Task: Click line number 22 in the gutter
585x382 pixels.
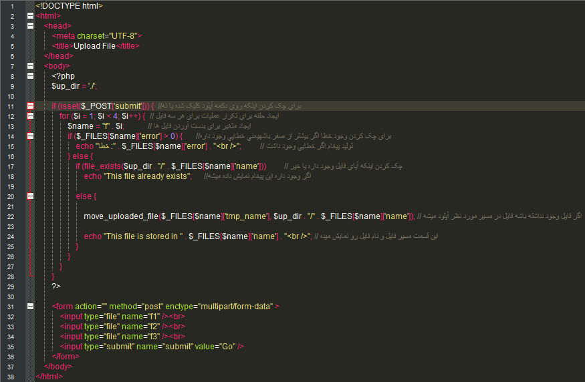Action: click(11, 216)
